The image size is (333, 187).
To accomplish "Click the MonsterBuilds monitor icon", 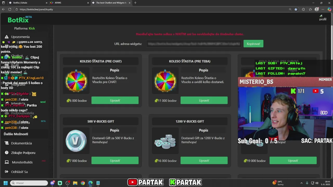I will tap(7, 162).
